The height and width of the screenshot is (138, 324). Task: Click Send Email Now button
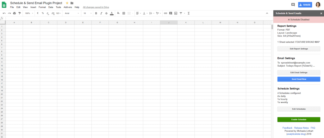point(299,79)
